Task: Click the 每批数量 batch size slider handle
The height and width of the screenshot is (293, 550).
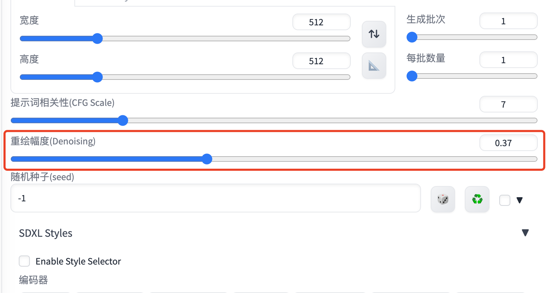Action: [412, 76]
